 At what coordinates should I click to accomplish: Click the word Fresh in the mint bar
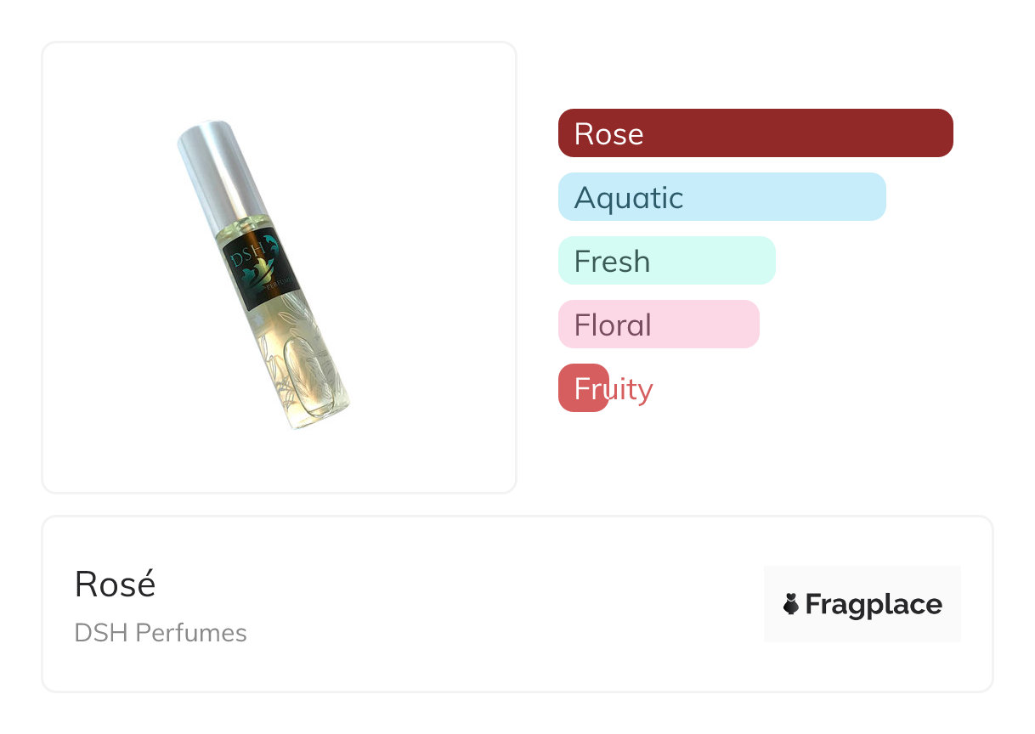(x=612, y=262)
